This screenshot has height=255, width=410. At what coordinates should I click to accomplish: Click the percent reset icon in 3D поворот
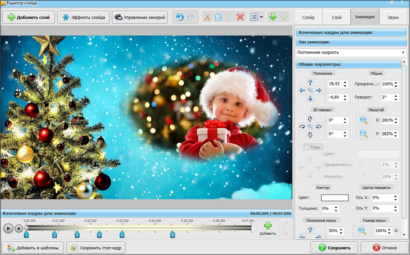click(x=310, y=127)
